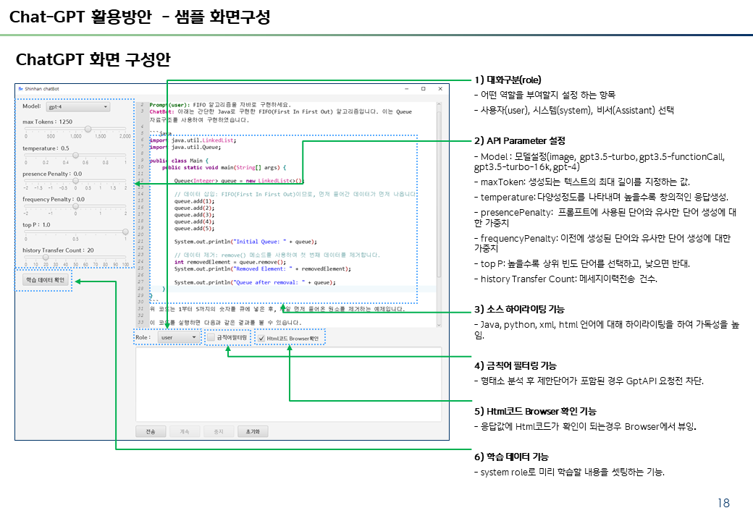Click the temperature slider handle
The height and width of the screenshot is (521, 753).
point(75,156)
